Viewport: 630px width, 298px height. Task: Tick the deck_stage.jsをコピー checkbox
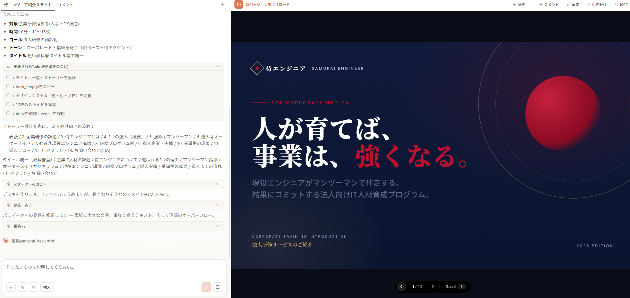click(x=8, y=86)
